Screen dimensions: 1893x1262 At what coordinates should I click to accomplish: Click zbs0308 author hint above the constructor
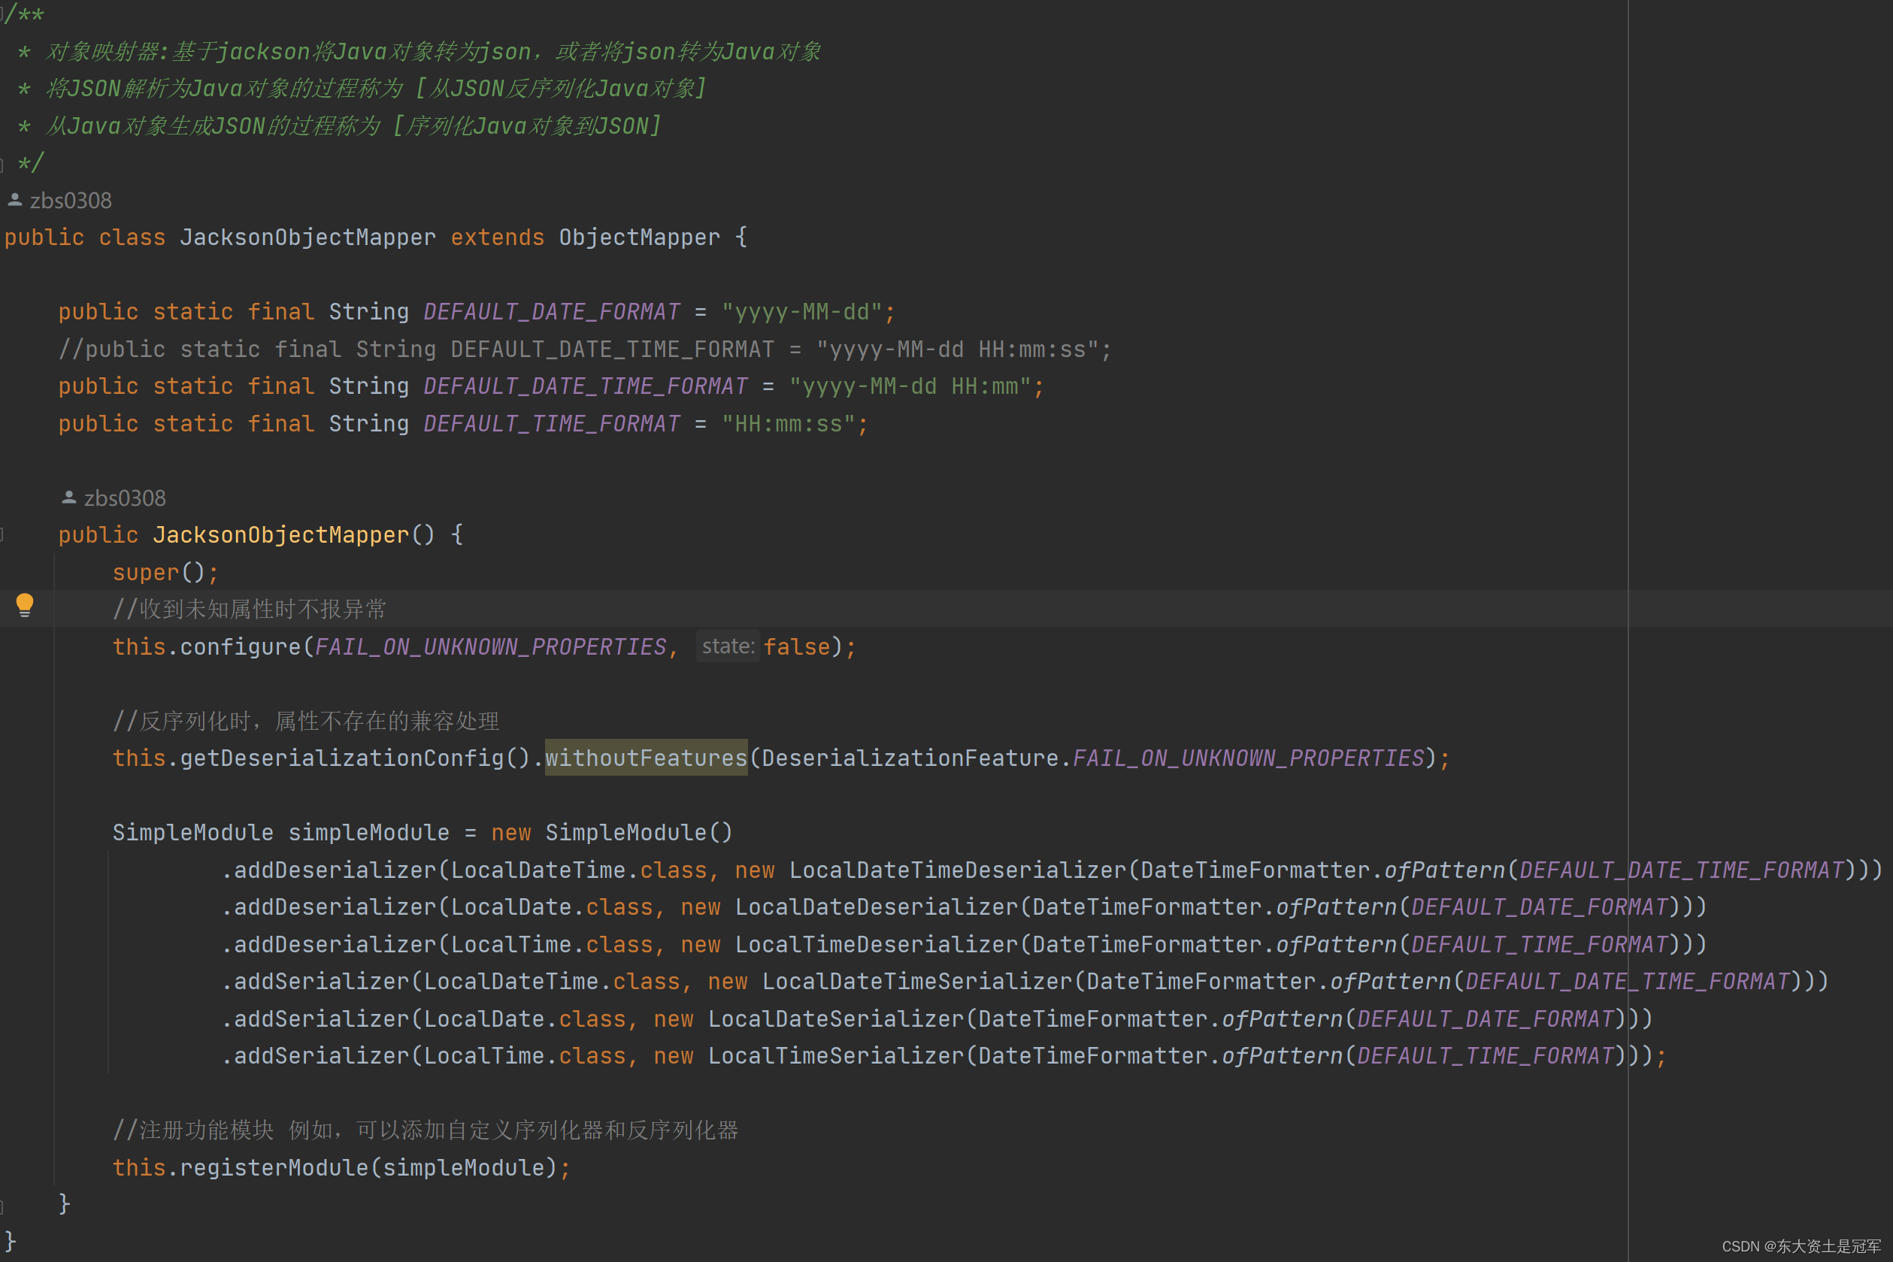pyautogui.click(x=125, y=498)
